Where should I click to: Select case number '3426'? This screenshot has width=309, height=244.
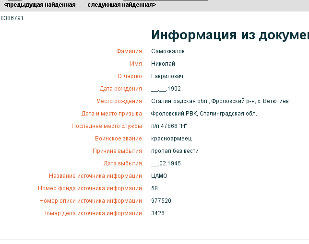click(158, 213)
